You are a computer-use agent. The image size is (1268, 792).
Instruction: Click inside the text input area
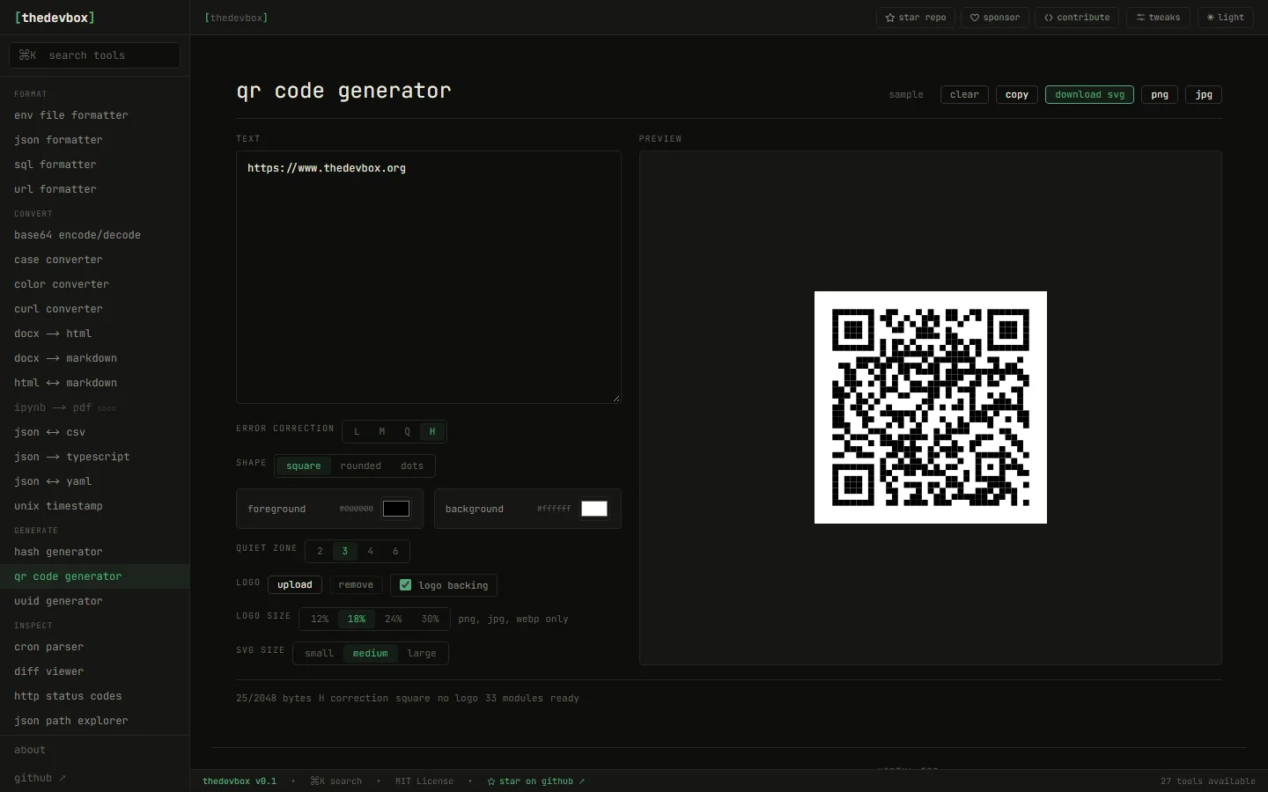point(429,277)
